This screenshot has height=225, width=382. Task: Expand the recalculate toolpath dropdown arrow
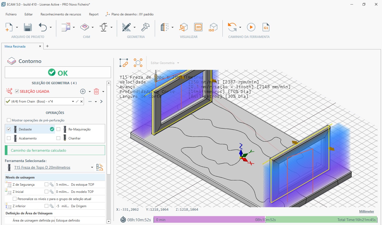tap(240, 27)
